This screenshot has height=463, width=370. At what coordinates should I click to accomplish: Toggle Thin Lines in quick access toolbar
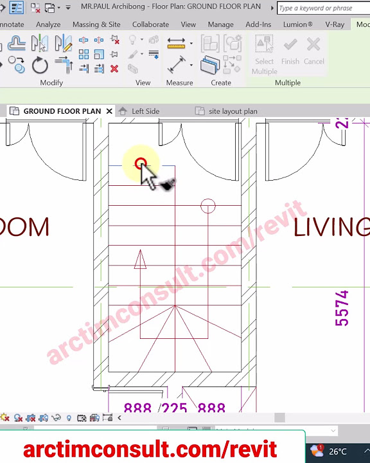[x=17, y=8]
